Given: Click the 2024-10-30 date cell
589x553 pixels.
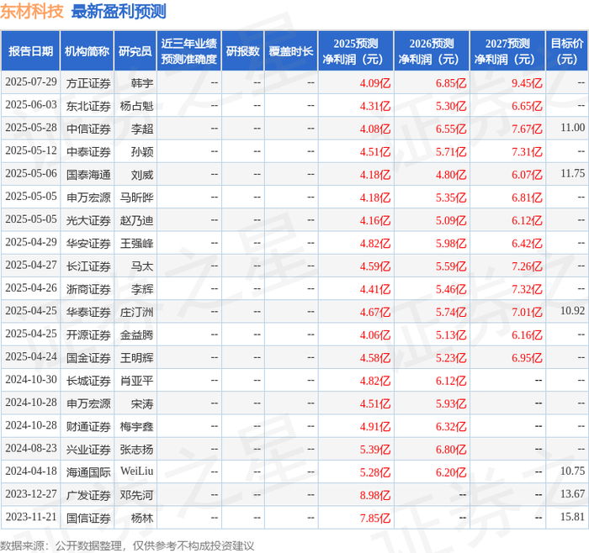Looking at the screenshot, I should (31, 380).
